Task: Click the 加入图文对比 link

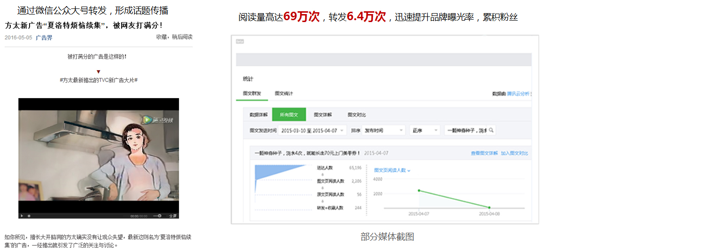Action: point(514,153)
